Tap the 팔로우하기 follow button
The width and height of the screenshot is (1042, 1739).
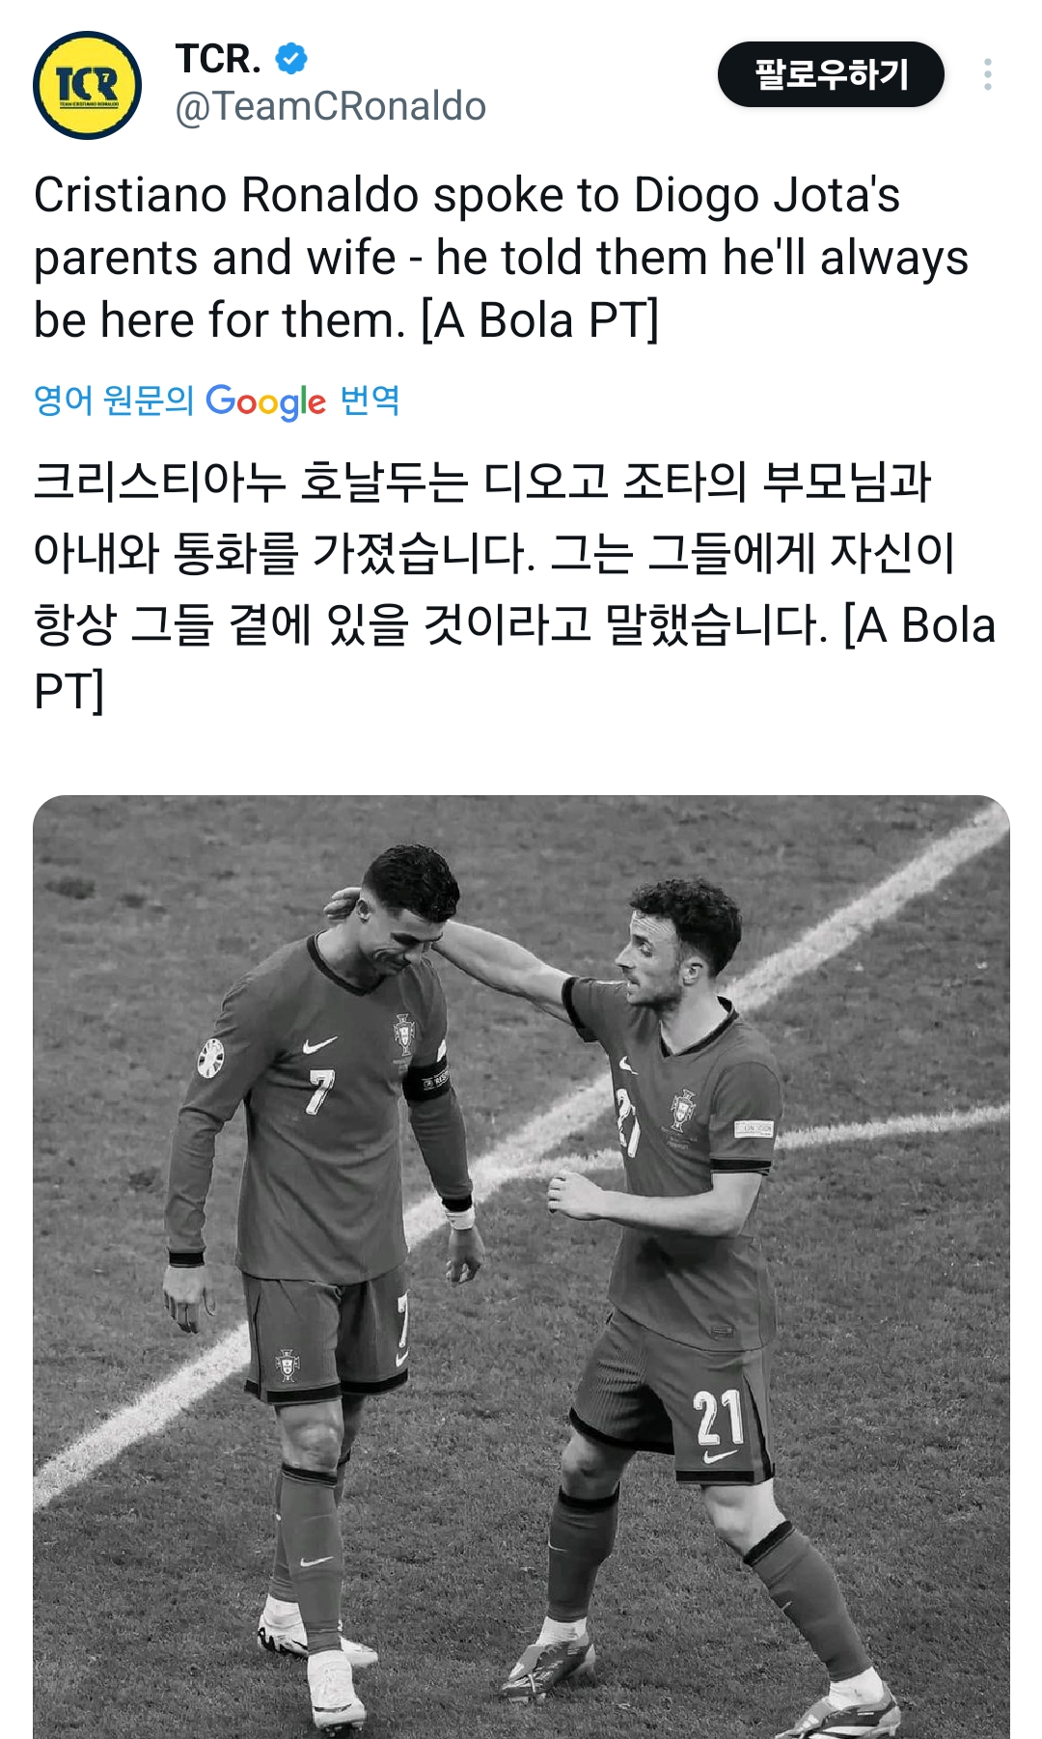tap(831, 74)
